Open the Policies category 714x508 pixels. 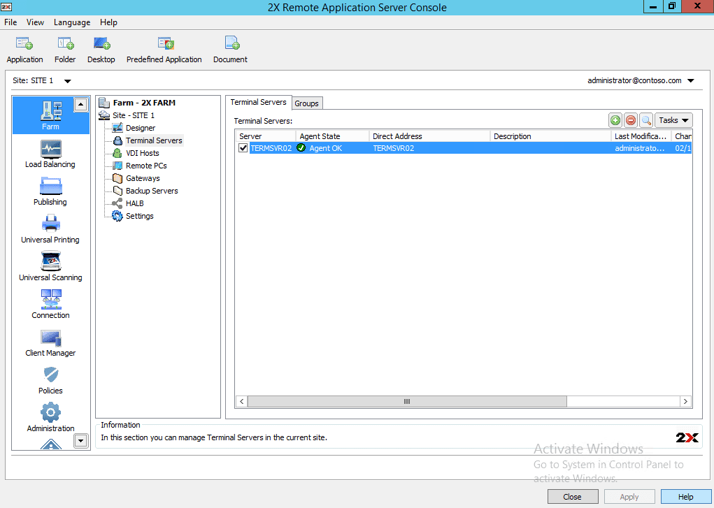tap(50, 380)
